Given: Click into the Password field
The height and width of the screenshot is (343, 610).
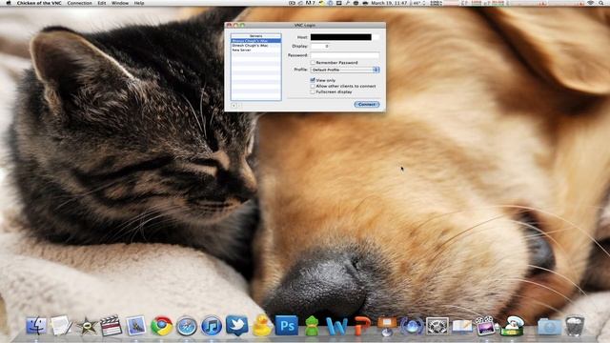Looking at the screenshot, I should pos(345,55).
